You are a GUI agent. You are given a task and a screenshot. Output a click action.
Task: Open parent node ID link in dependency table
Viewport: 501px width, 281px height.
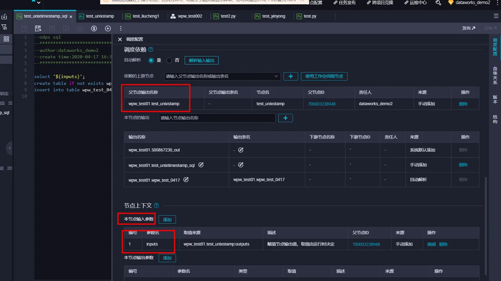pos(322,104)
